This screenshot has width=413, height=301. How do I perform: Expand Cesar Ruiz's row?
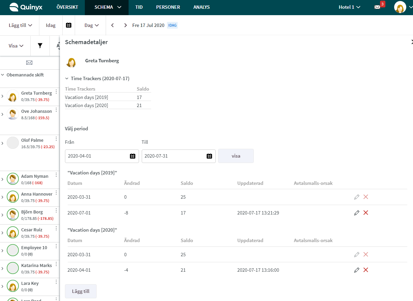[2, 233]
